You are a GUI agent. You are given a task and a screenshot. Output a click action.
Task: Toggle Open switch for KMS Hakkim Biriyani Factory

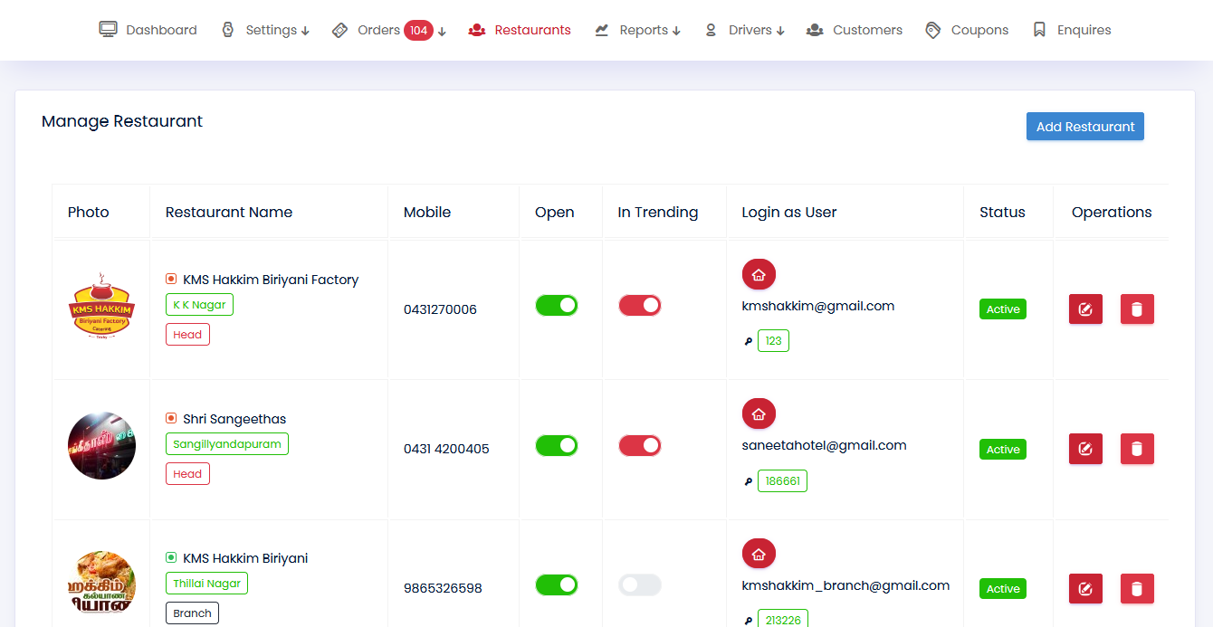pos(557,306)
